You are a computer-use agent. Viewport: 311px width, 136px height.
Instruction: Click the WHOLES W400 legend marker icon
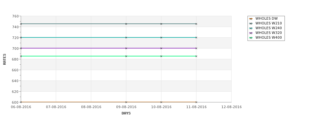[251, 38]
